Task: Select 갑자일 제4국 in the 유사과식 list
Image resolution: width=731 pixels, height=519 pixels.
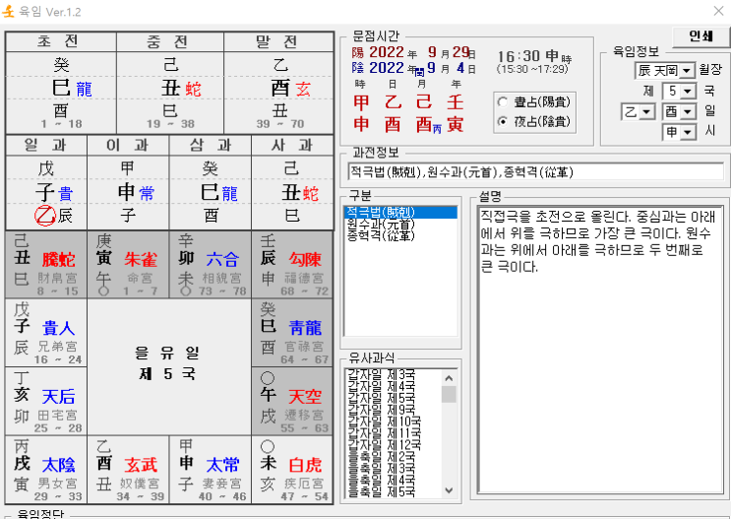Action: 382,386
